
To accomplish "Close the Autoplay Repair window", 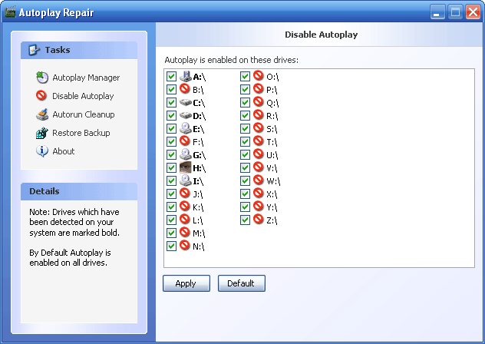I will 473,12.
